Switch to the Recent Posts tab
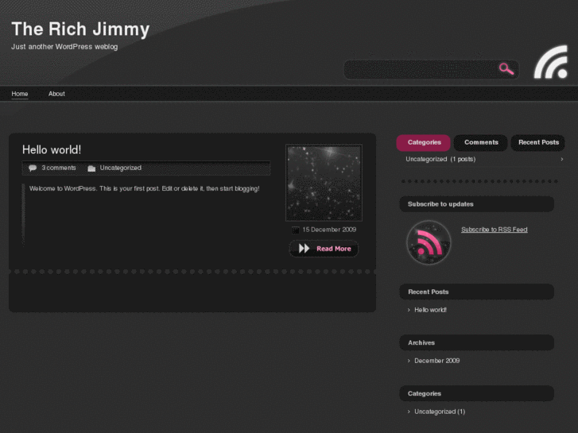Image resolution: width=578 pixels, height=433 pixels. (x=538, y=143)
